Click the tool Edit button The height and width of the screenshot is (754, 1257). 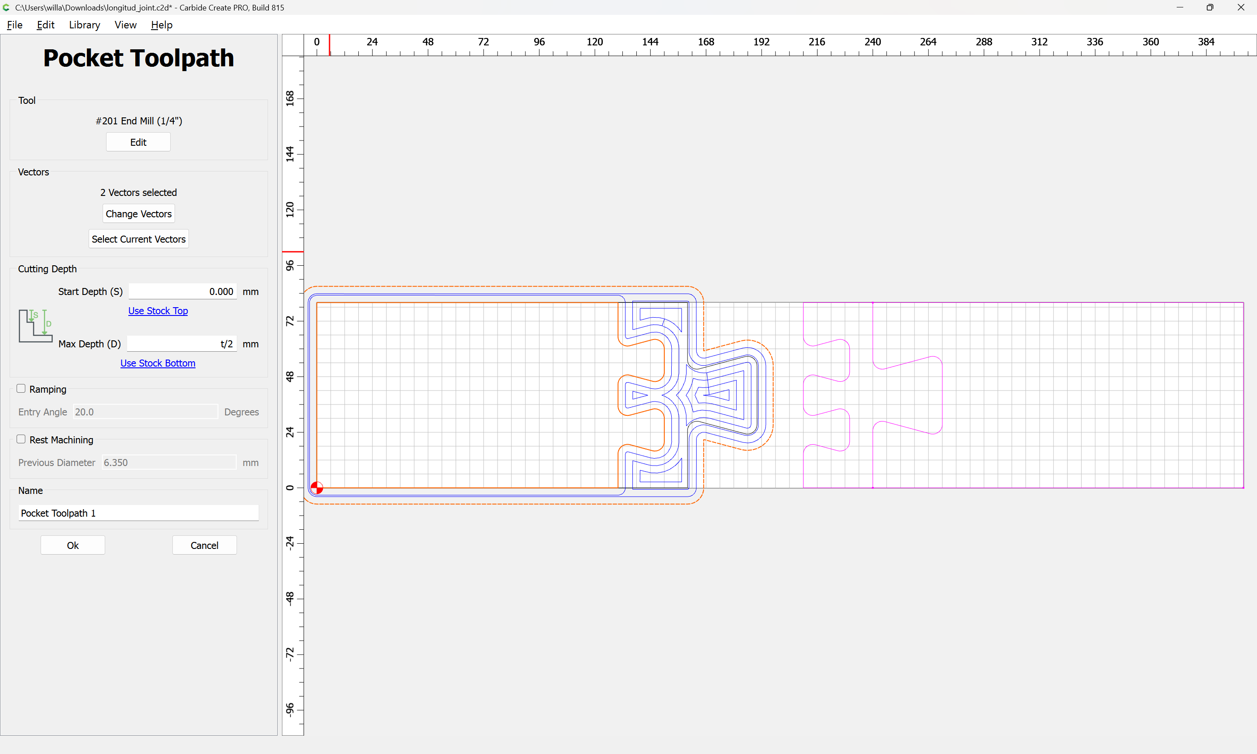coord(138,142)
